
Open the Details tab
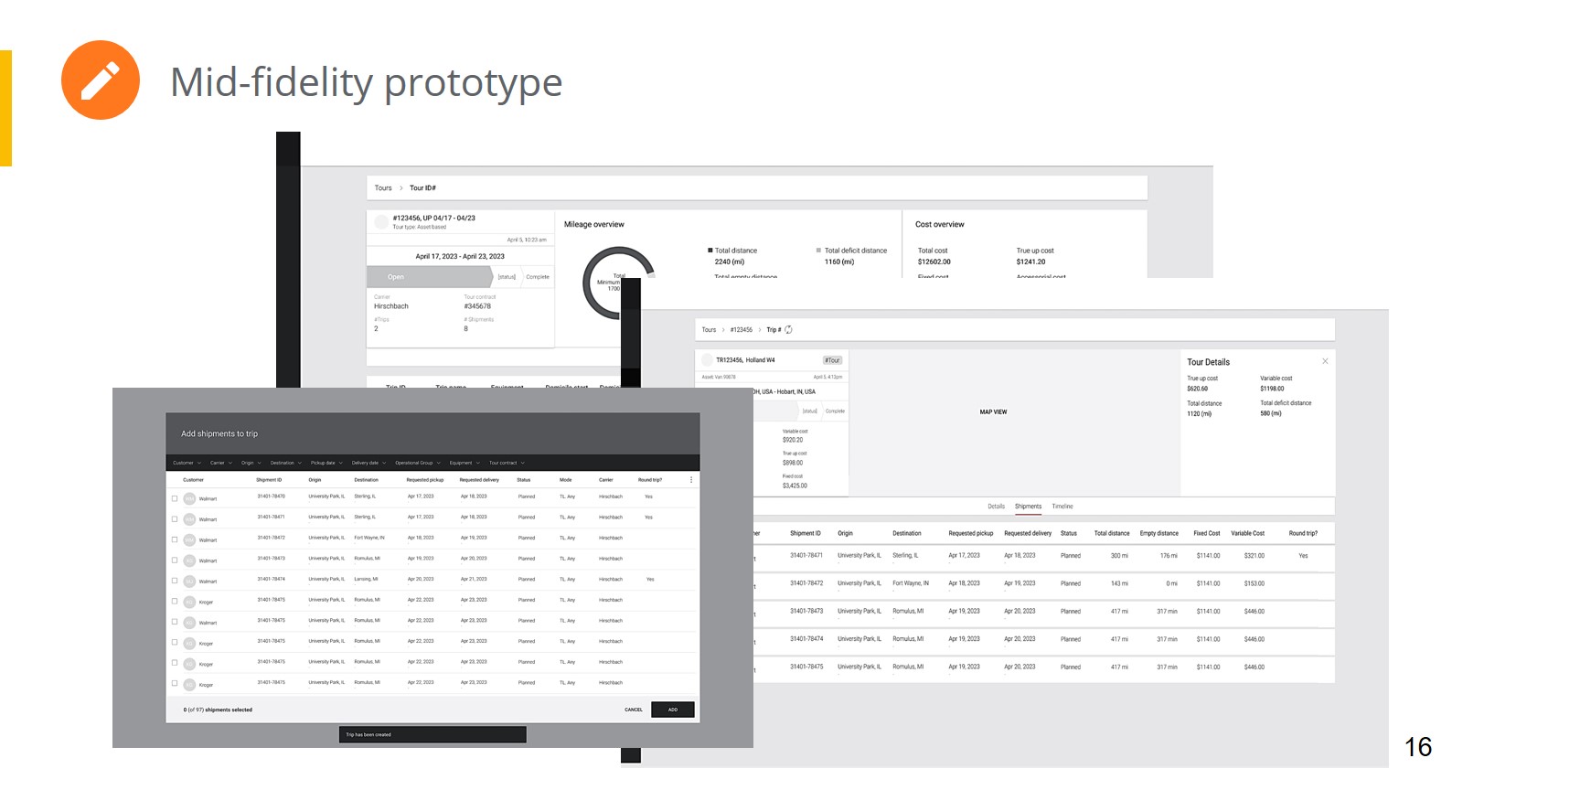coord(996,507)
